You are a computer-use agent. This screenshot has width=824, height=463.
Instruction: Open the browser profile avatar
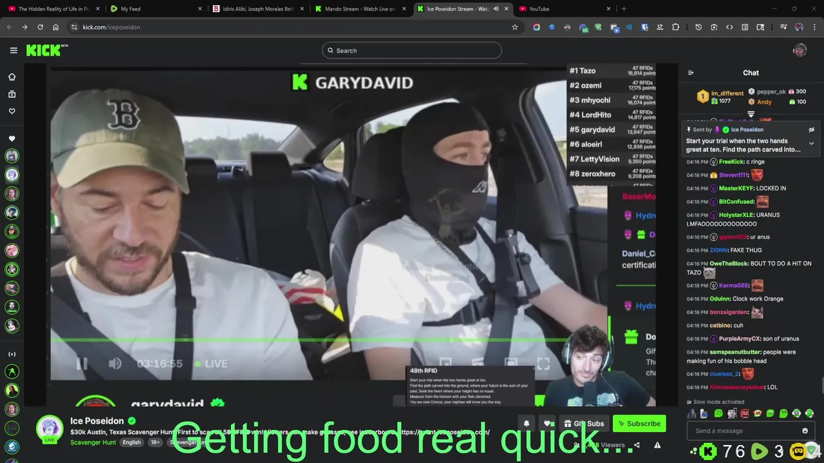799,27
